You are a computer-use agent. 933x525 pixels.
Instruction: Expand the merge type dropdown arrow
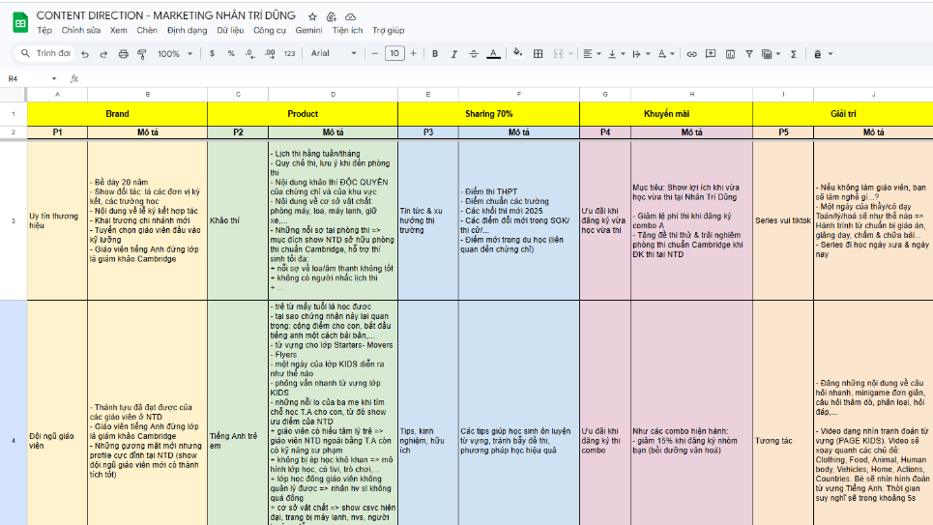pos(570,53)
